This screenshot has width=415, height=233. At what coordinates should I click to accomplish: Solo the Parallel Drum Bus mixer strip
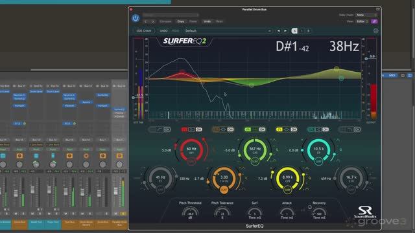123,214
